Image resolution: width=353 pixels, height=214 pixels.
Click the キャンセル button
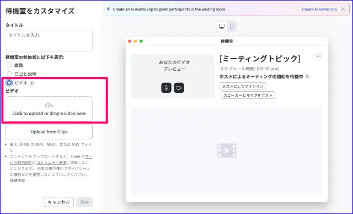coord(59,202)
